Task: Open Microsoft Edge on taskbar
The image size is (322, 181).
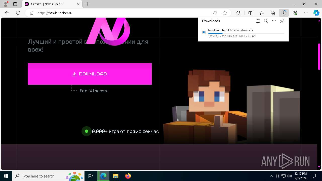Action: (103, 176)
